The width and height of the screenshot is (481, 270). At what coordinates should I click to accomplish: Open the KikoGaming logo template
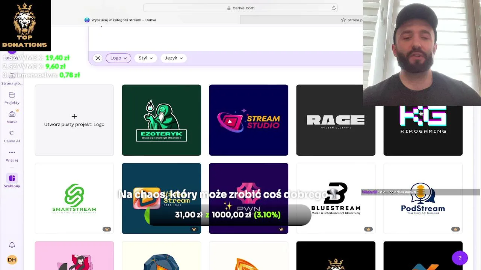pyautogui.click(x=423, y=130)
